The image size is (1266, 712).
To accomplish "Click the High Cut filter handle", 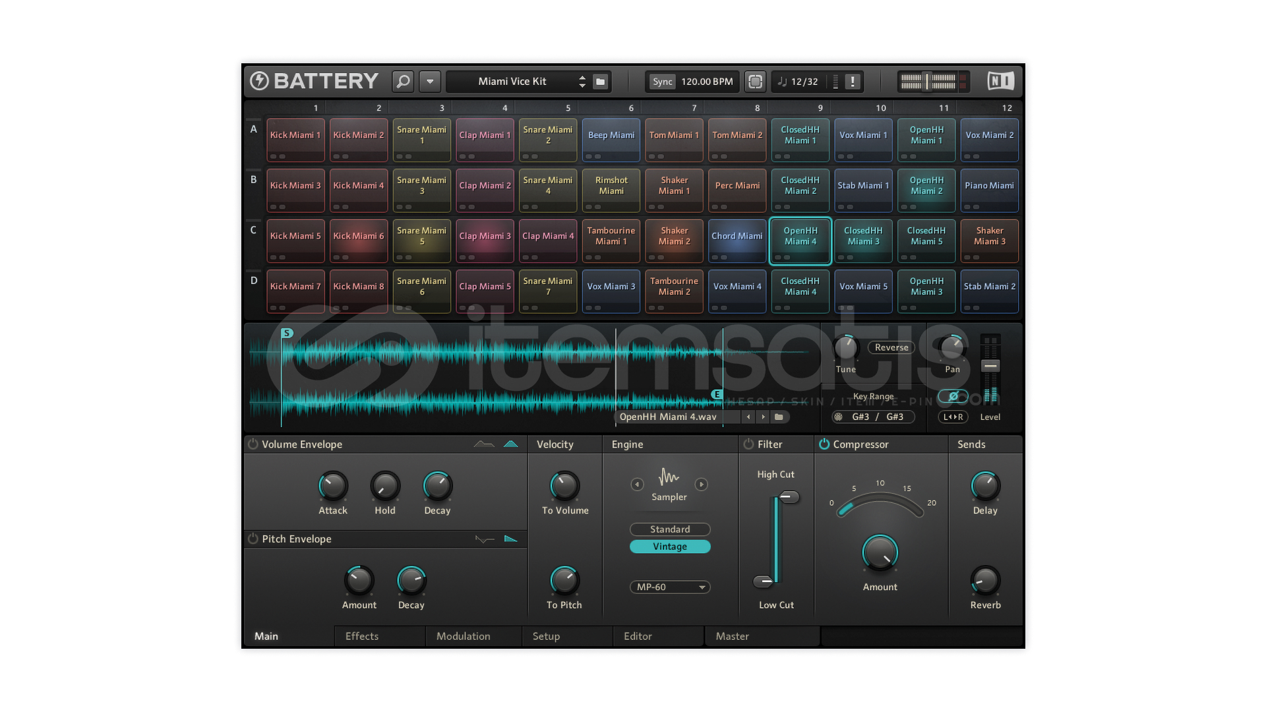I will (x=789, y=496).
